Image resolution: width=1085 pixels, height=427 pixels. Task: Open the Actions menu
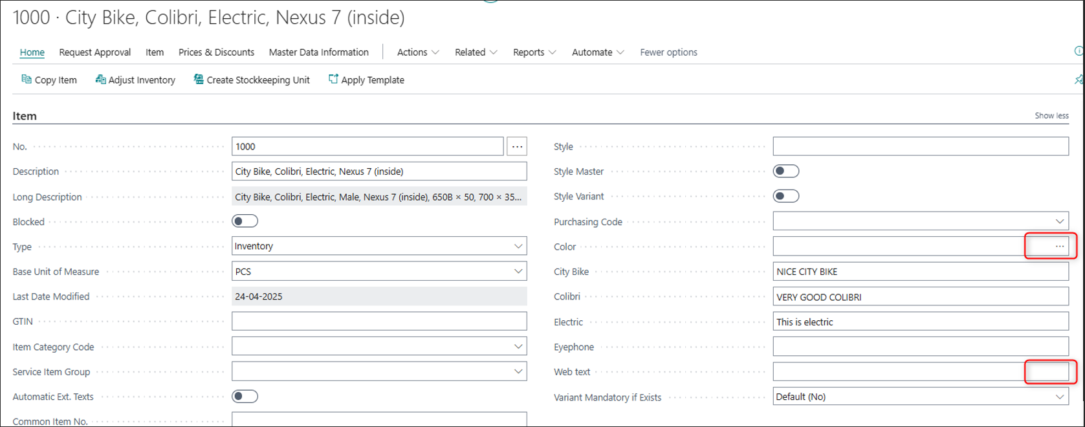click(x=418, y=52)
